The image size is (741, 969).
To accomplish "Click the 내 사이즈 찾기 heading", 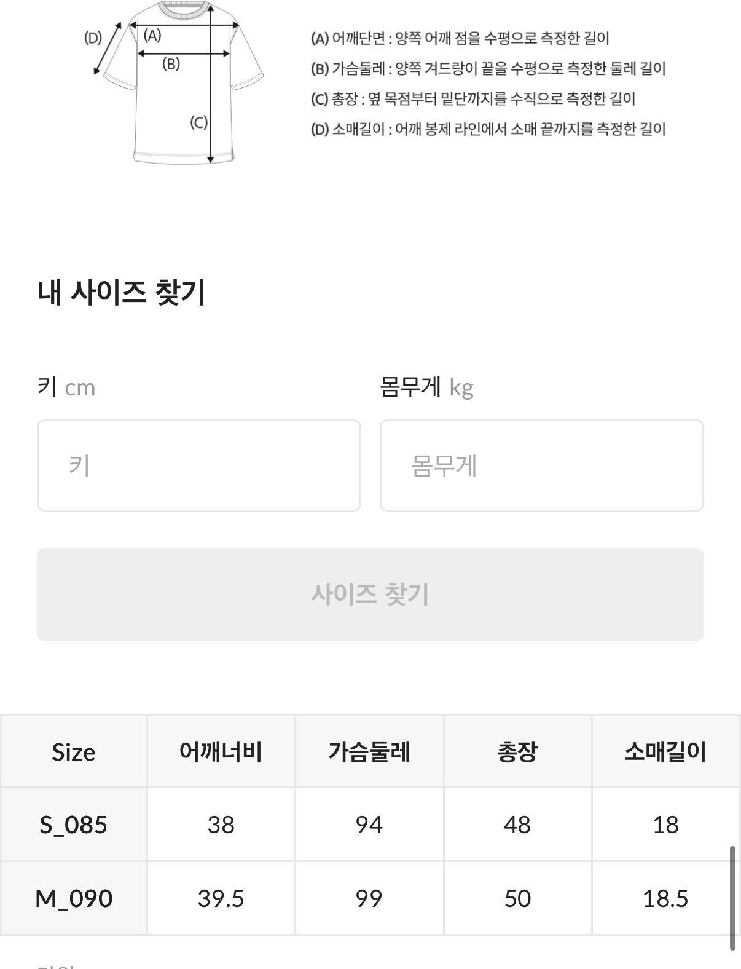I will click(x=122, y=292).
